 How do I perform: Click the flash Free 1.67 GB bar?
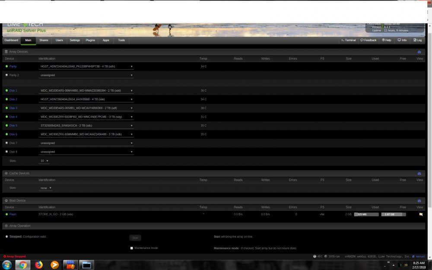click(394, 214)
